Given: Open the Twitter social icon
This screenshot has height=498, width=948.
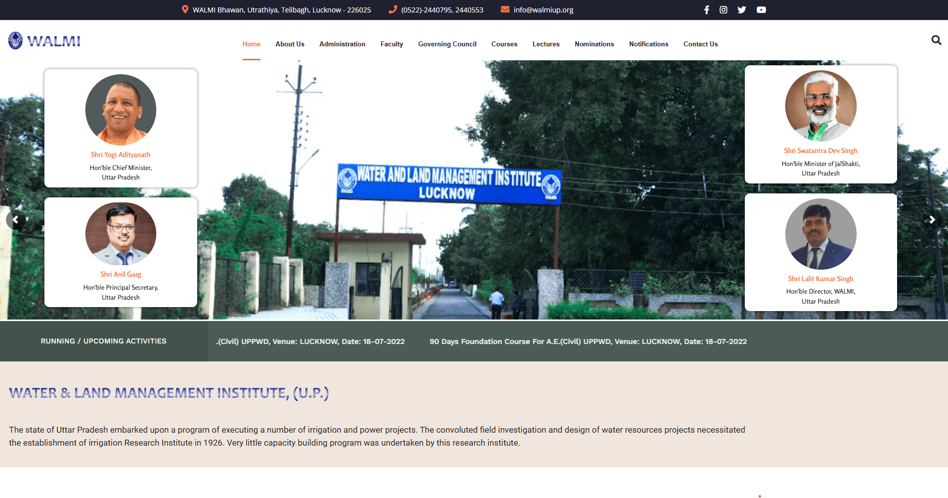Looking at the screenshot, I should tap(742, 10).
